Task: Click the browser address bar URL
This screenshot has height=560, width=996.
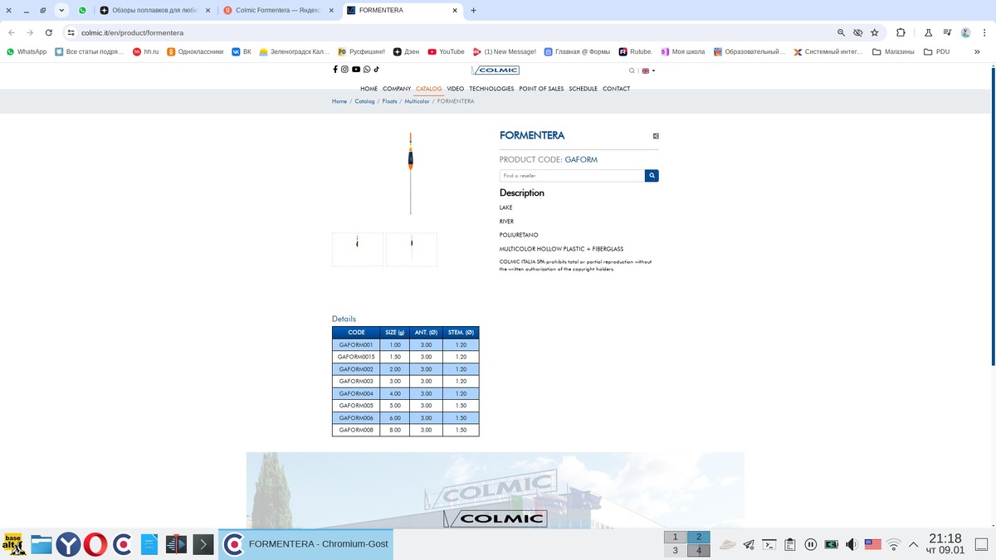Action: tap(132, 32)
